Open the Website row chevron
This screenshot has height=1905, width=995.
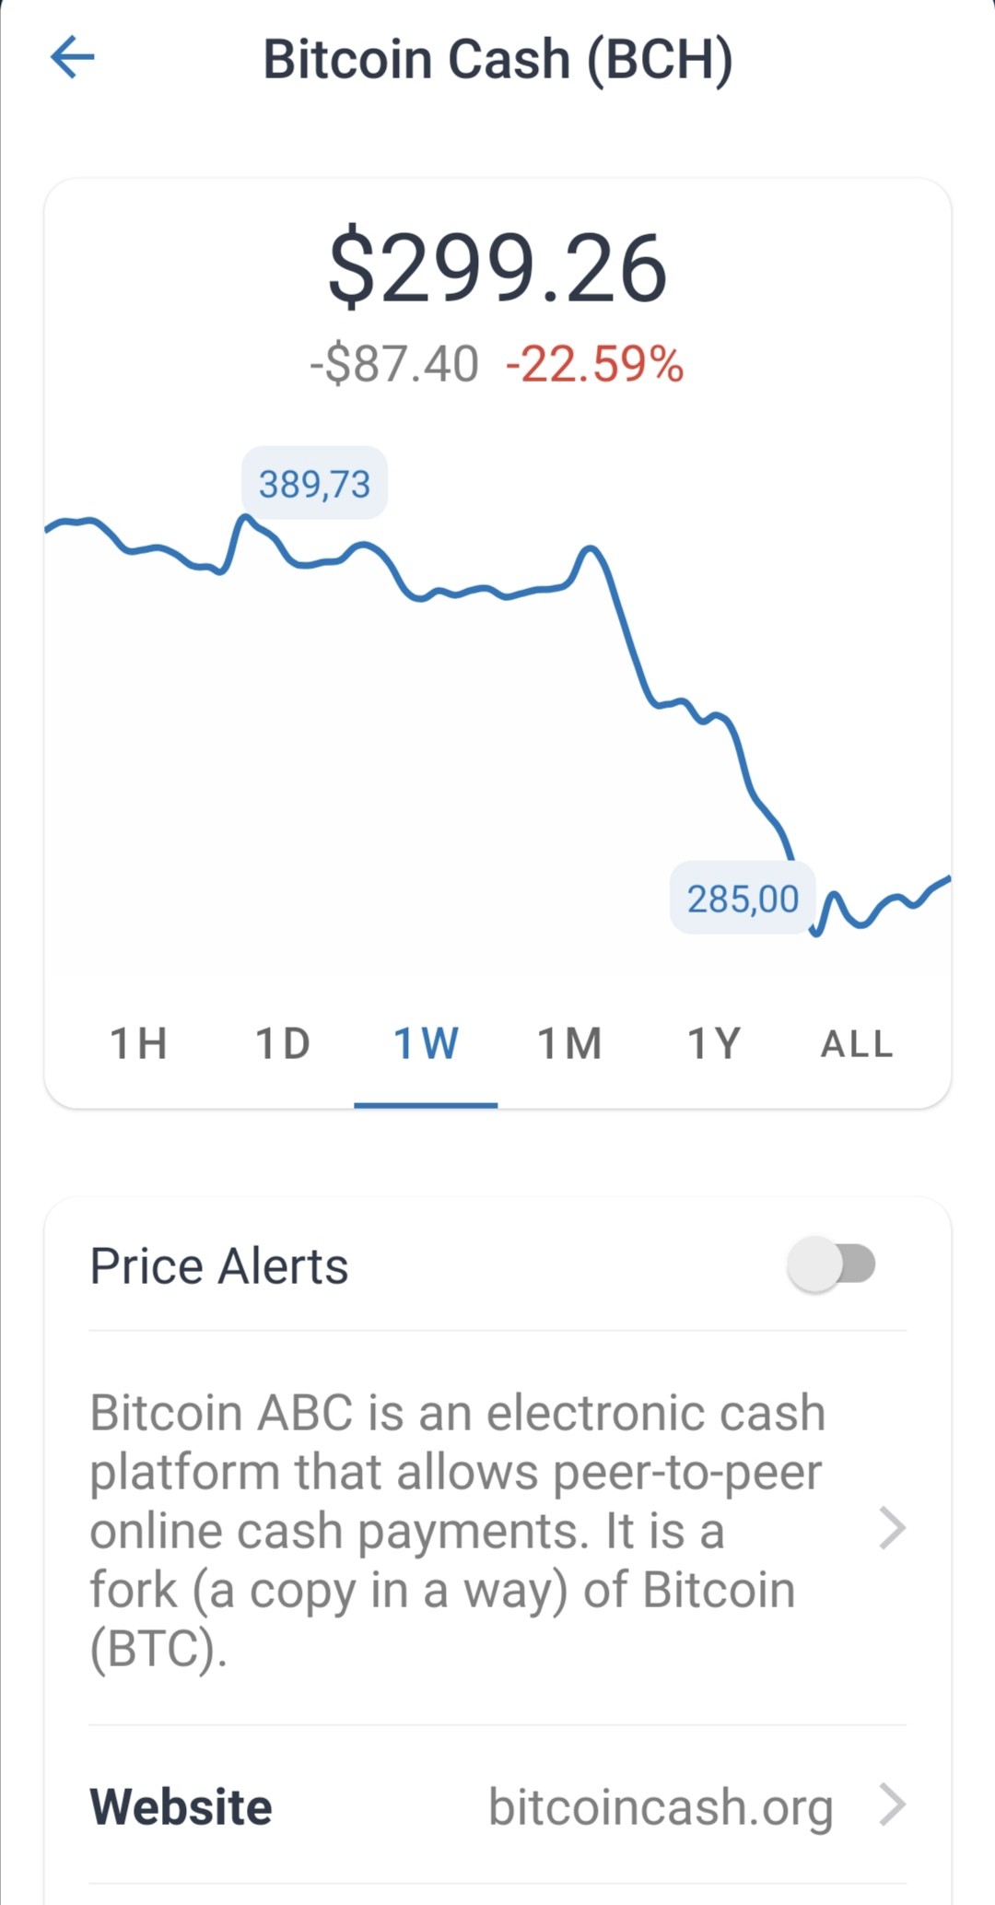[x=892, y=1805]
